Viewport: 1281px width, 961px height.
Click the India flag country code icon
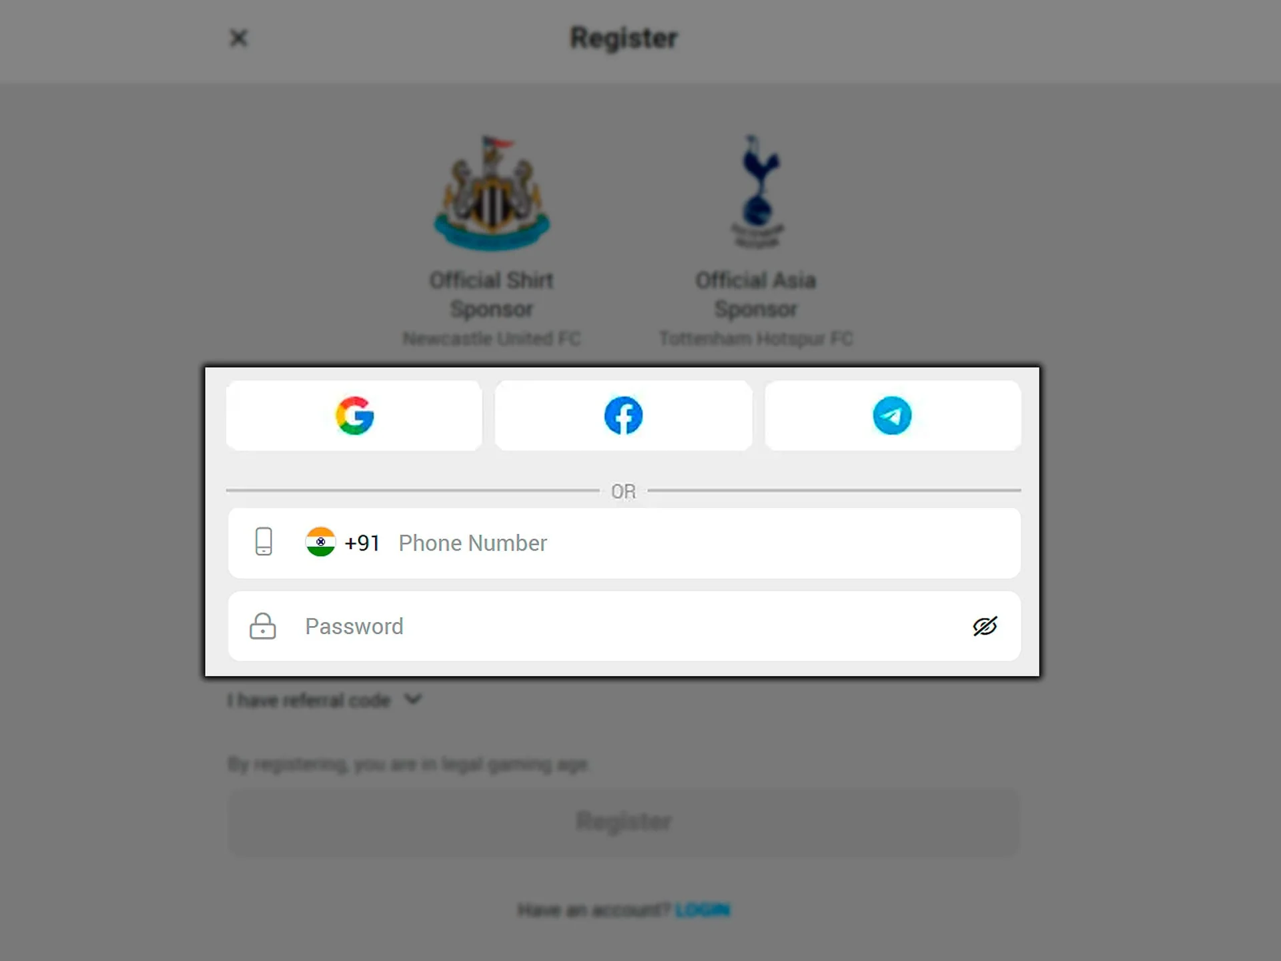[320, 543]
